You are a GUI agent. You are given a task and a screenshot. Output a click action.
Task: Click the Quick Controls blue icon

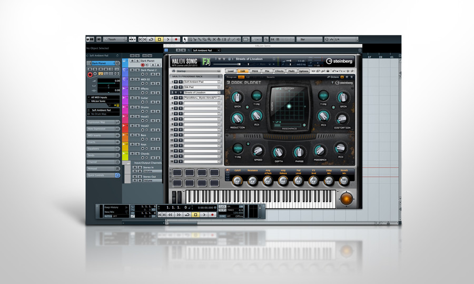point(117,175)
